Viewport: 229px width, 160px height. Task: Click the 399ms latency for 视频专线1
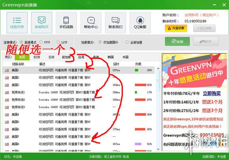coord(116,92)
